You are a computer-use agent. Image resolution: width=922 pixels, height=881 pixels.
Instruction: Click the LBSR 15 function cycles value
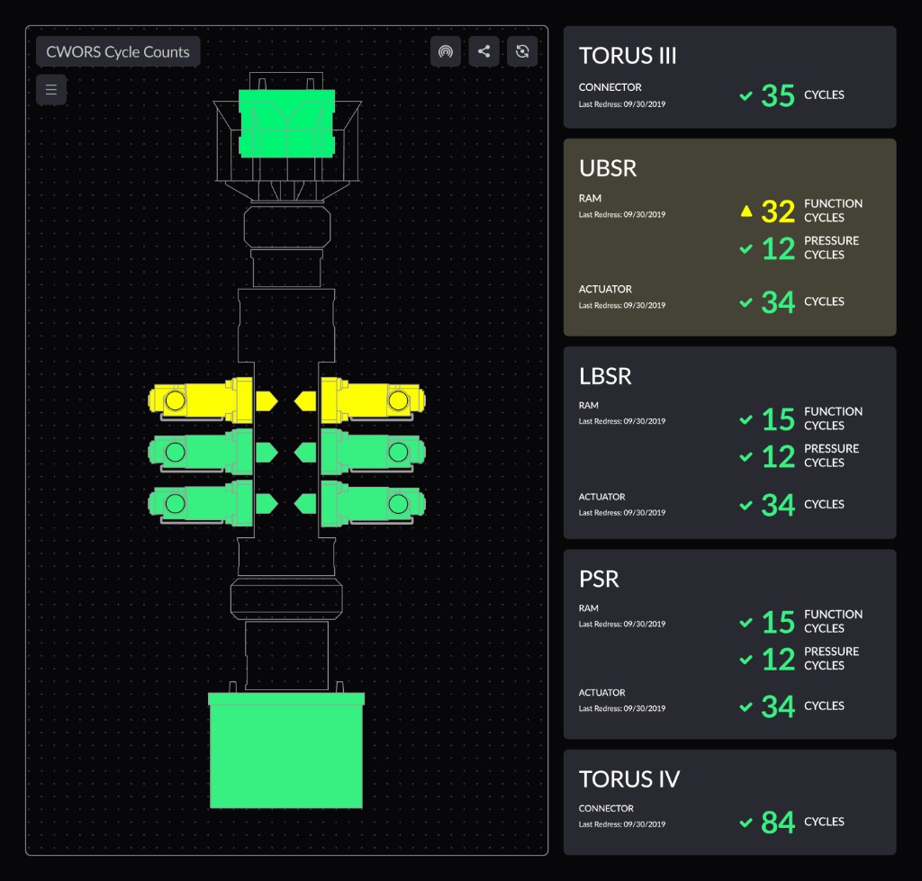point(778,419)
